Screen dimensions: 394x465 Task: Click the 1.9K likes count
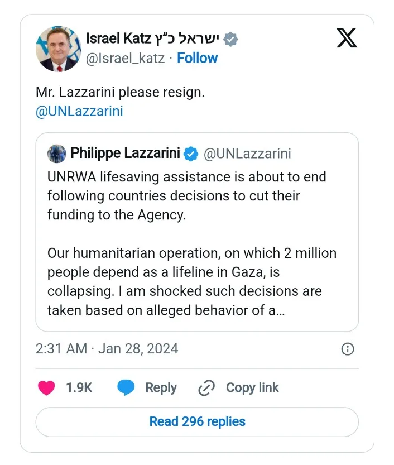[79, 387]
